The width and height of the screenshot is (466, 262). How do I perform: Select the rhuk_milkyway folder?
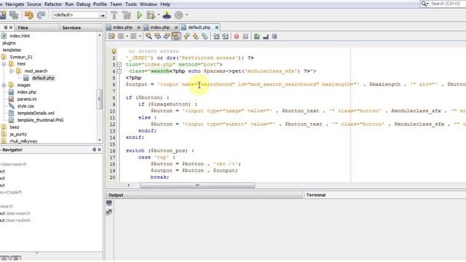click(23, 141)
